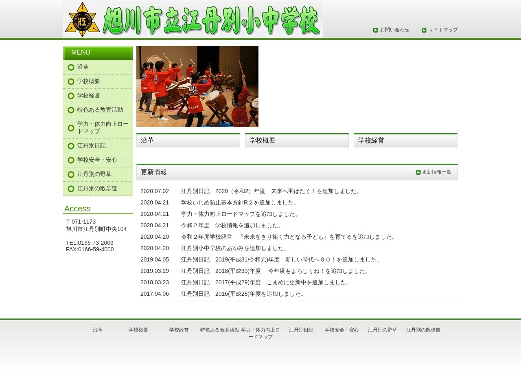
Task: Open 江丹別日記 in the footer navigation
Action: (301, 330)
